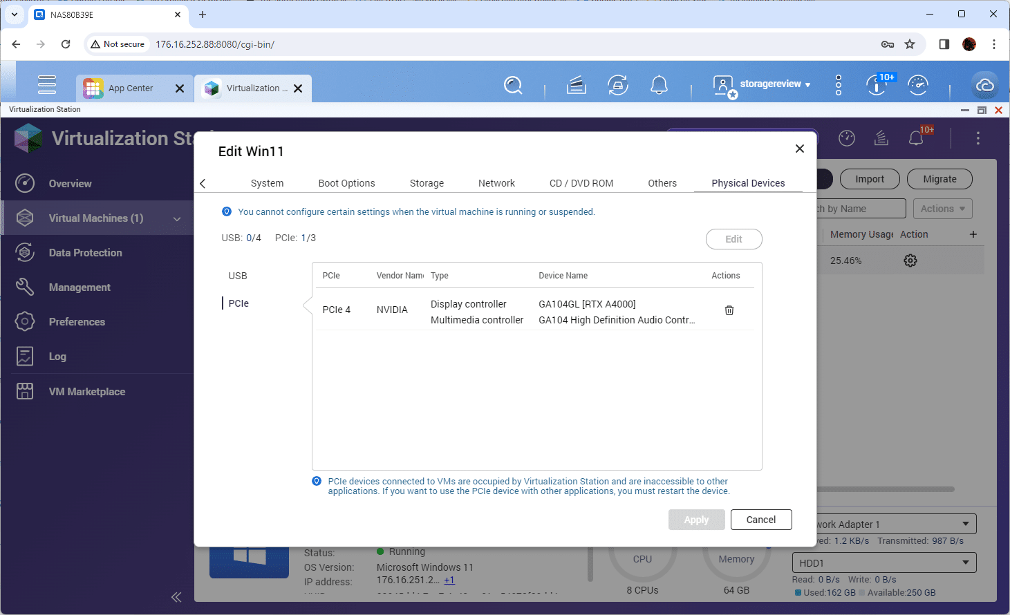Open the myQNAPcloud cloud icon
The width and height of the screenshot is (1010, 615).
985,86
